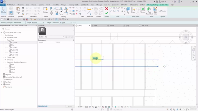Click the Edit Type button
Screen dimensions: 198x111
69,37
